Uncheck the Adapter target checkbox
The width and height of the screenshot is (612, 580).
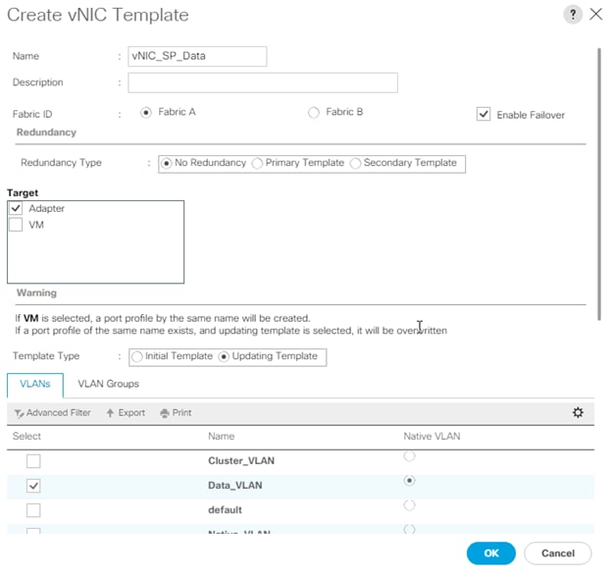pyautogui.click(x=16, y=208)
